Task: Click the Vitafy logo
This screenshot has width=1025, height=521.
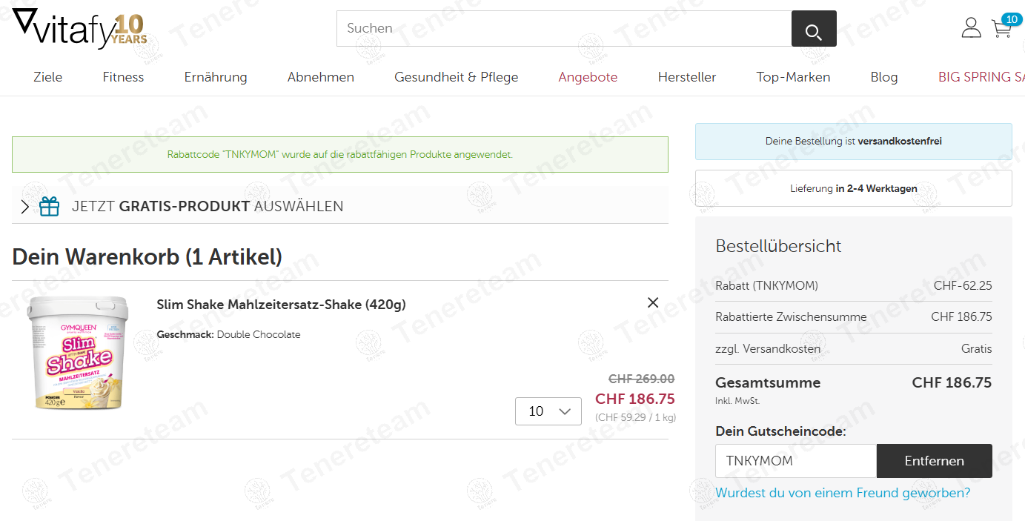Action: [x=80, y=30]
